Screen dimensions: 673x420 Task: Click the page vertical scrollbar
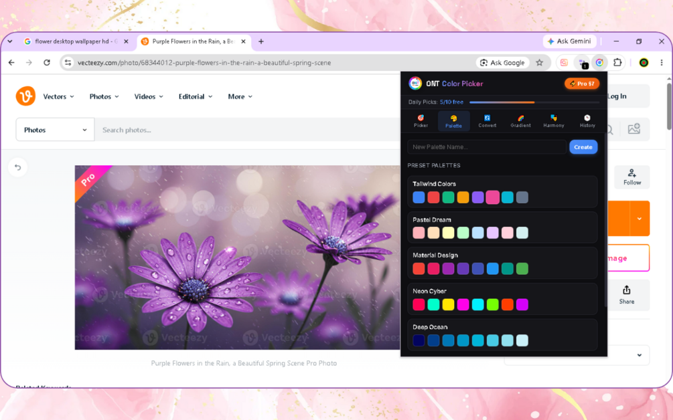669,106
